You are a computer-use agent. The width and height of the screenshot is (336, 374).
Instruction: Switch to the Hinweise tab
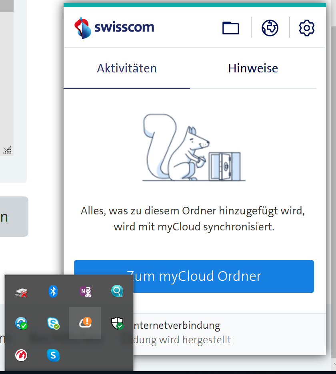[253, 68]
